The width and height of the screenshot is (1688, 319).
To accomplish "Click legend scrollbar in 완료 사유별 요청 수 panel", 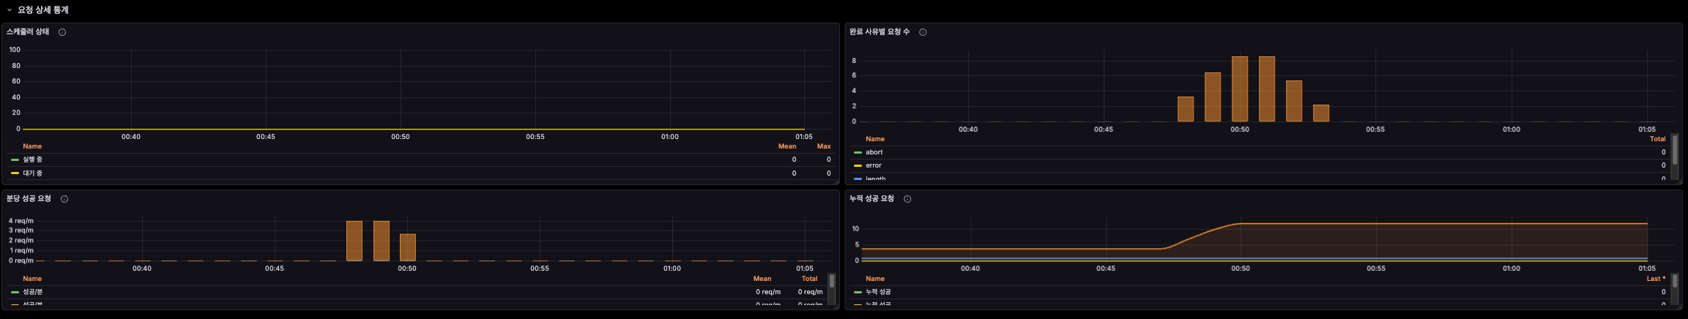I will click(1675, 149).
